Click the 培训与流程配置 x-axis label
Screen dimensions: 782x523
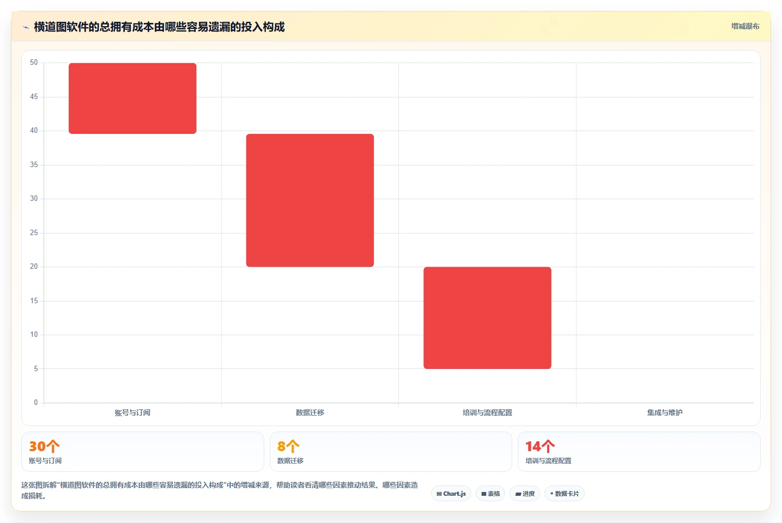(487, 413)
